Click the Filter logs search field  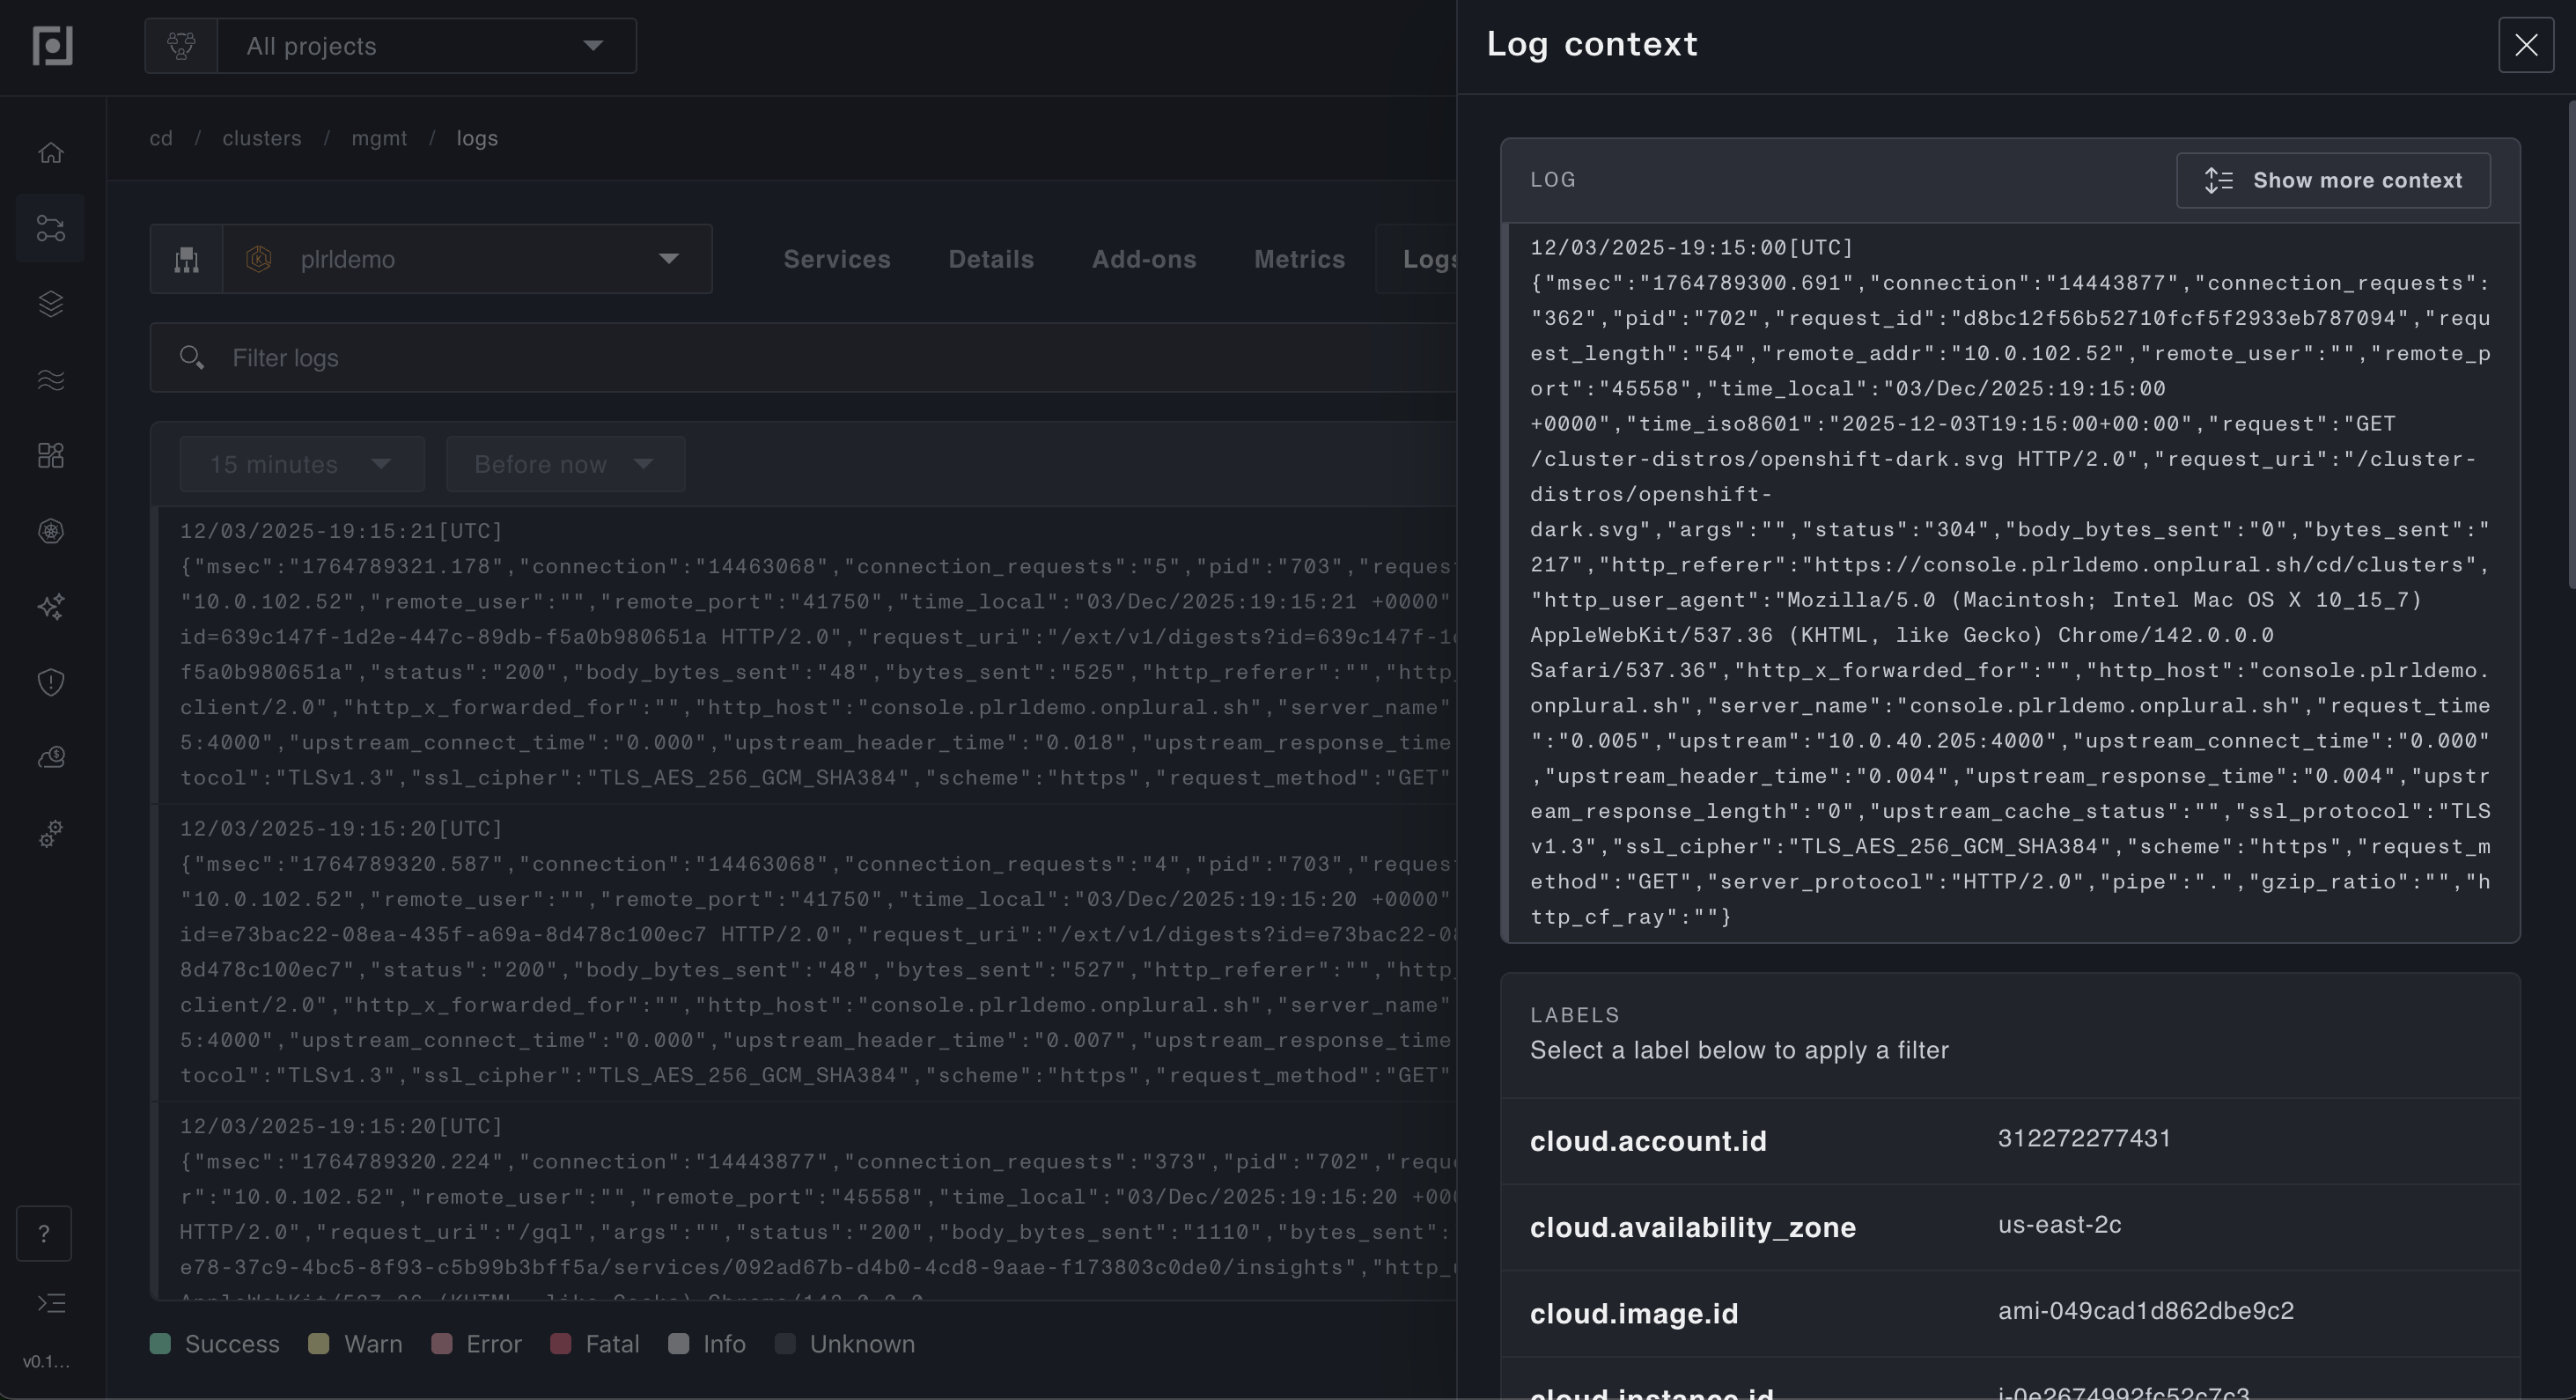tap(800, 358)
